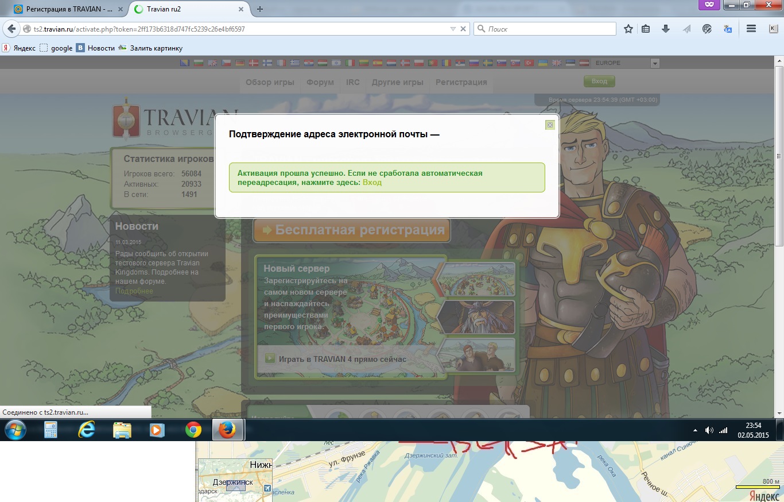784x502 pixels.
Task: Select the Swedish flag server
Action: pyautogui.click(x=488, y=63)
